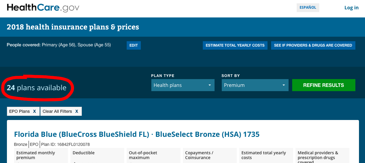Click the HealthCare.gov logo
The height and width of the screenshot is (163, 365).
tap(43, 8)
